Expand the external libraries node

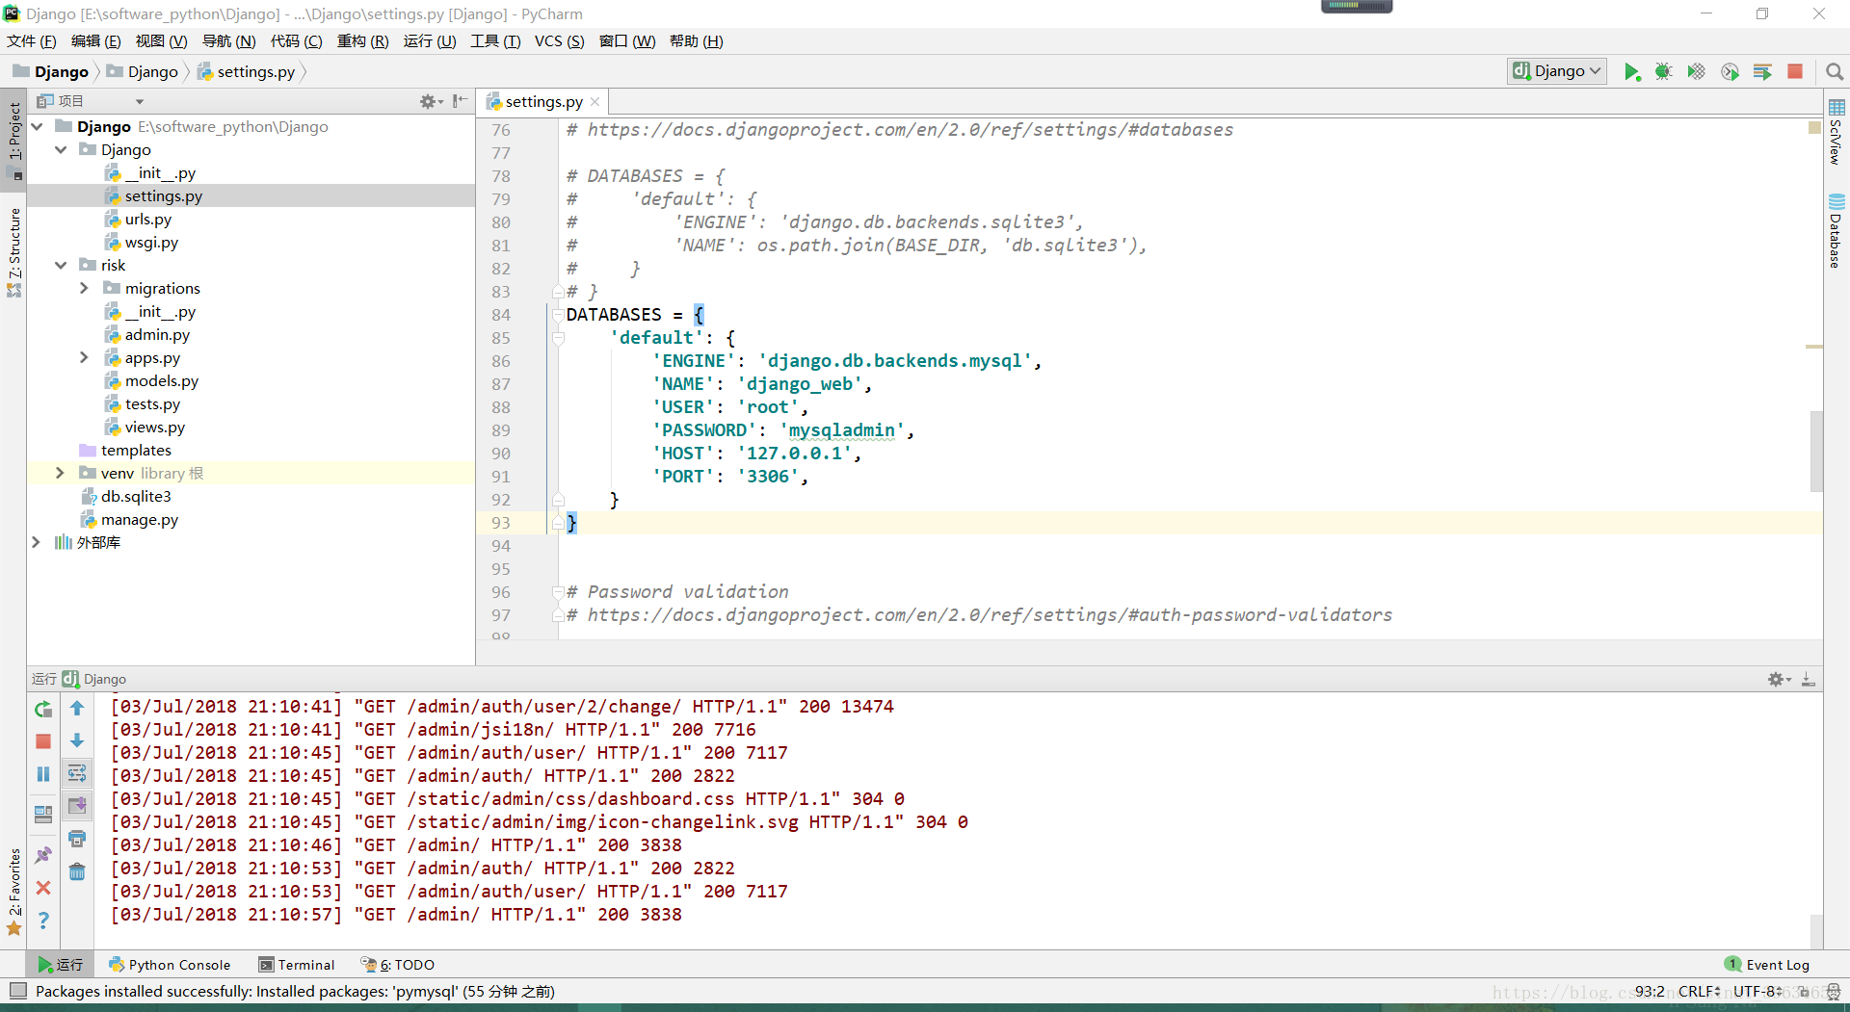click(x=37, y=543)
